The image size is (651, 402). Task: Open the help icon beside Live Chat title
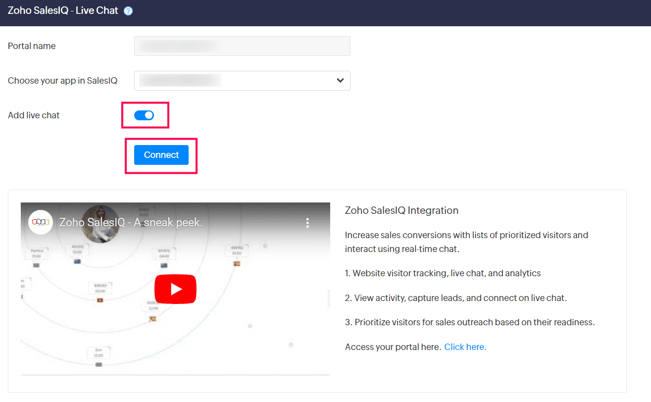pos(128,11)
